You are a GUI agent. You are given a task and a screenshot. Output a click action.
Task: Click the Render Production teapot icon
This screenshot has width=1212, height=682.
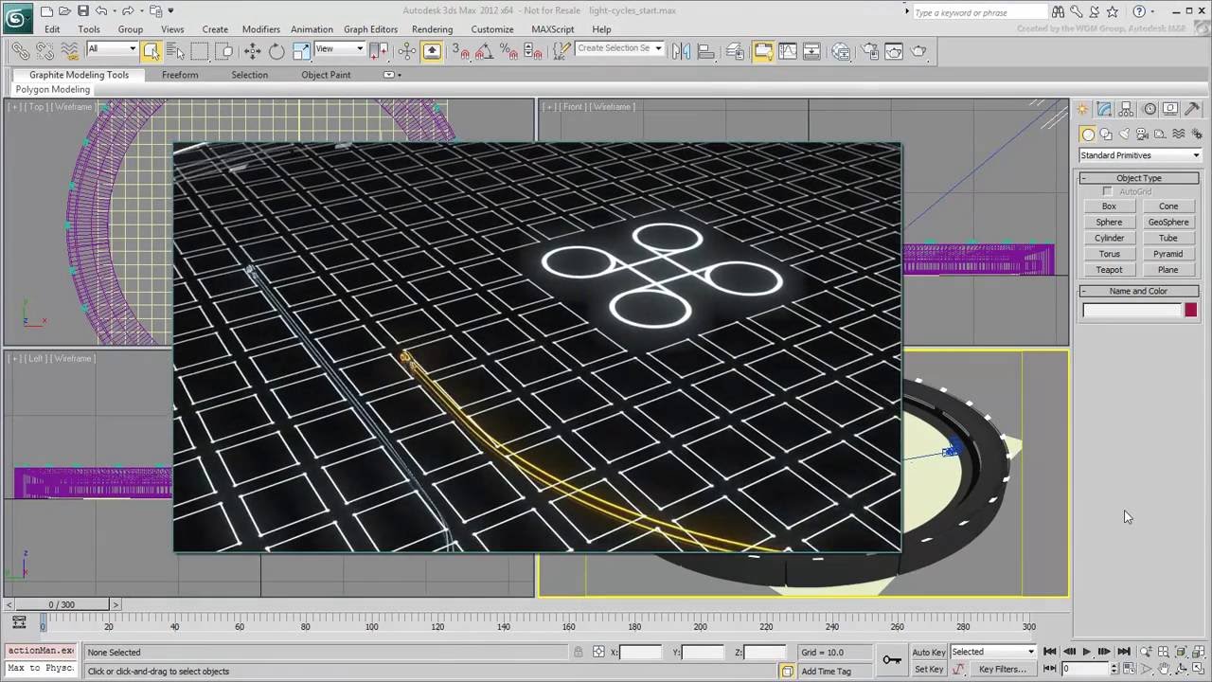pos(918,51)
